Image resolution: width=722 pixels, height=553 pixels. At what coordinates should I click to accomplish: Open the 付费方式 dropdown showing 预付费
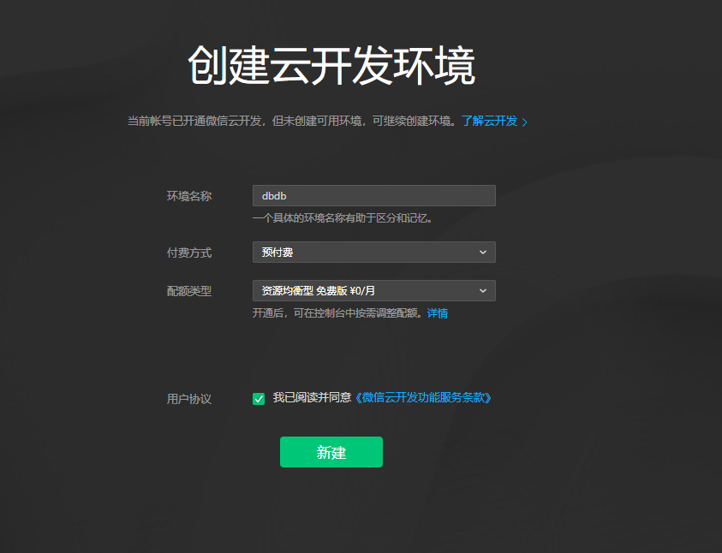point(374,253)
